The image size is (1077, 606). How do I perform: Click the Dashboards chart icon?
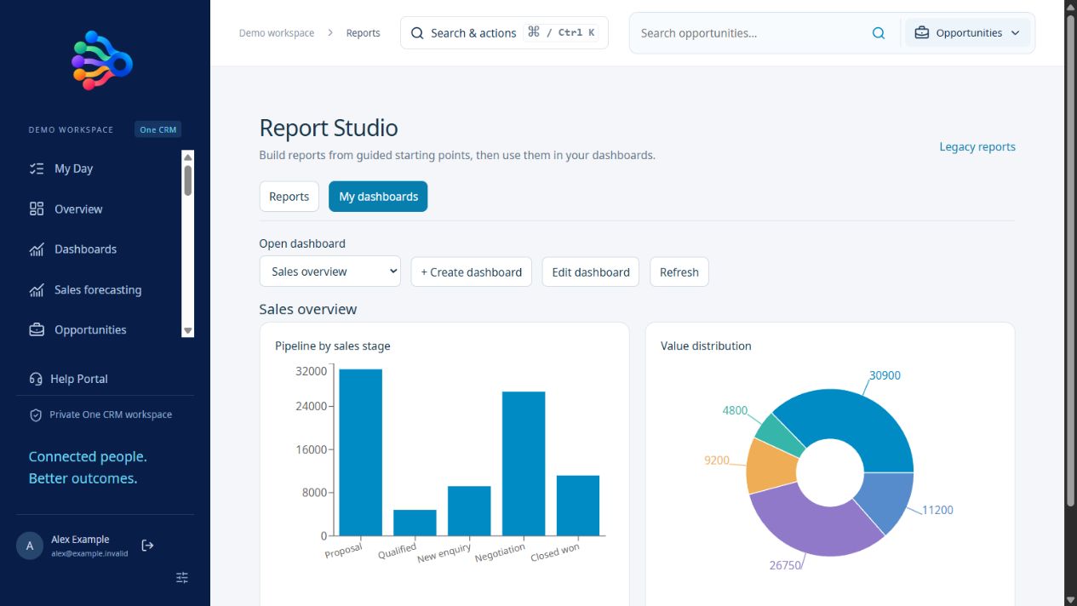(37, 249)
